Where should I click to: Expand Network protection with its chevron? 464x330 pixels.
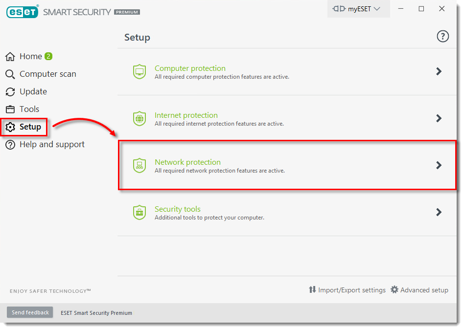[439, 165]
